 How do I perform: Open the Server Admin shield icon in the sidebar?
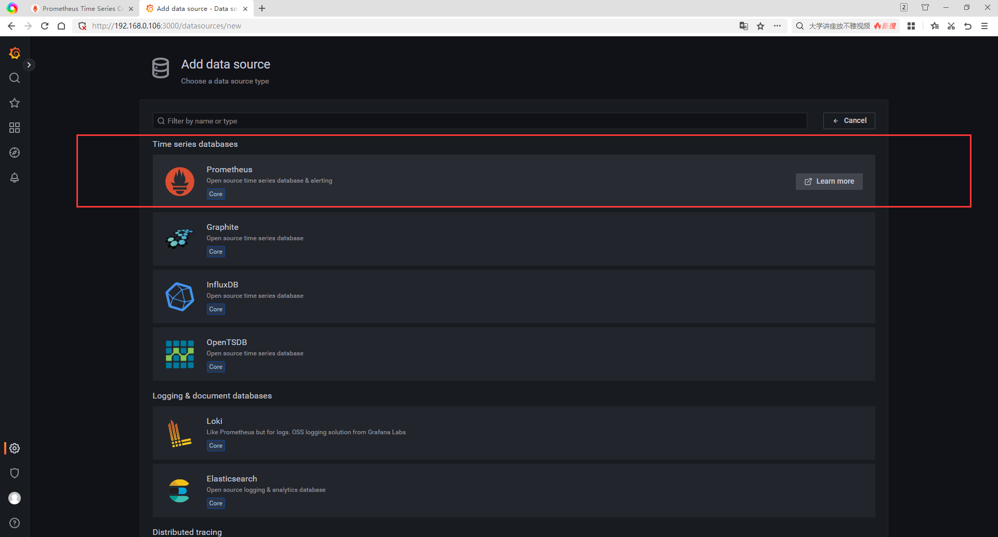pyautogui.click(x=15, y=473)
